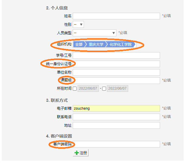Open the 人员类型 dropdown
Screen dimensions: 187x163
tap(95, 33)
